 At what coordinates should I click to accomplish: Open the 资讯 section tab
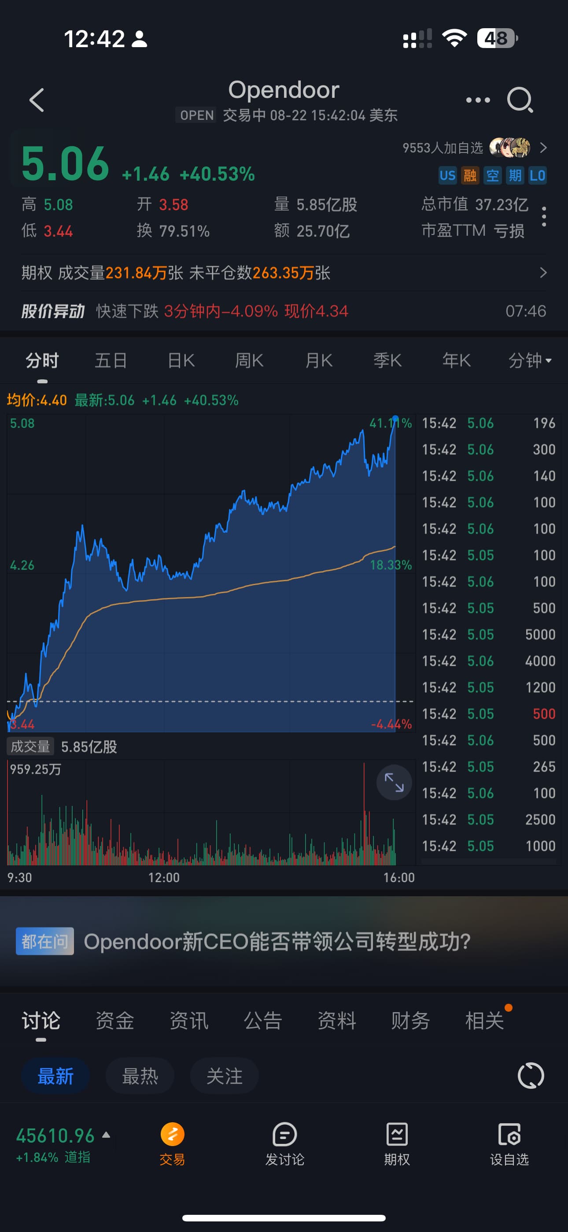189,1021
